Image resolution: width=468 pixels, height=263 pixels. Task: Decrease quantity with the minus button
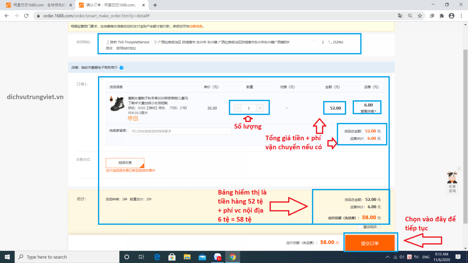point(238,108)
